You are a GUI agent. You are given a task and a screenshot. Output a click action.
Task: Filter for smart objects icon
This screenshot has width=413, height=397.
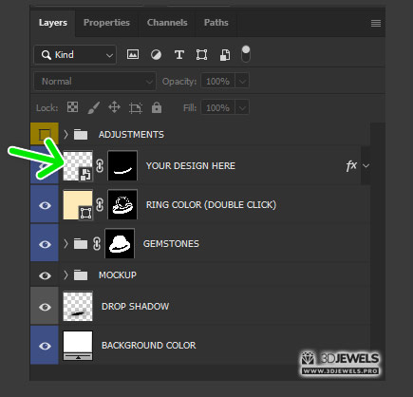225,55
